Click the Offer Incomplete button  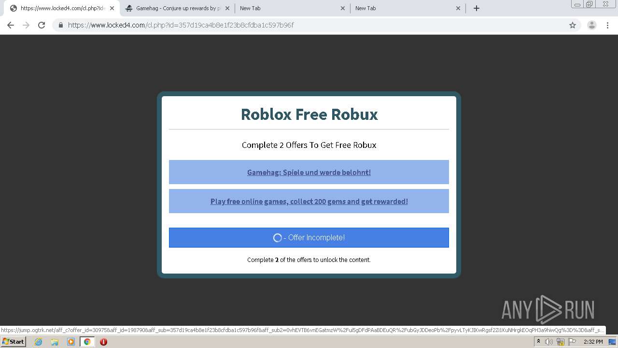pos(309,237)
